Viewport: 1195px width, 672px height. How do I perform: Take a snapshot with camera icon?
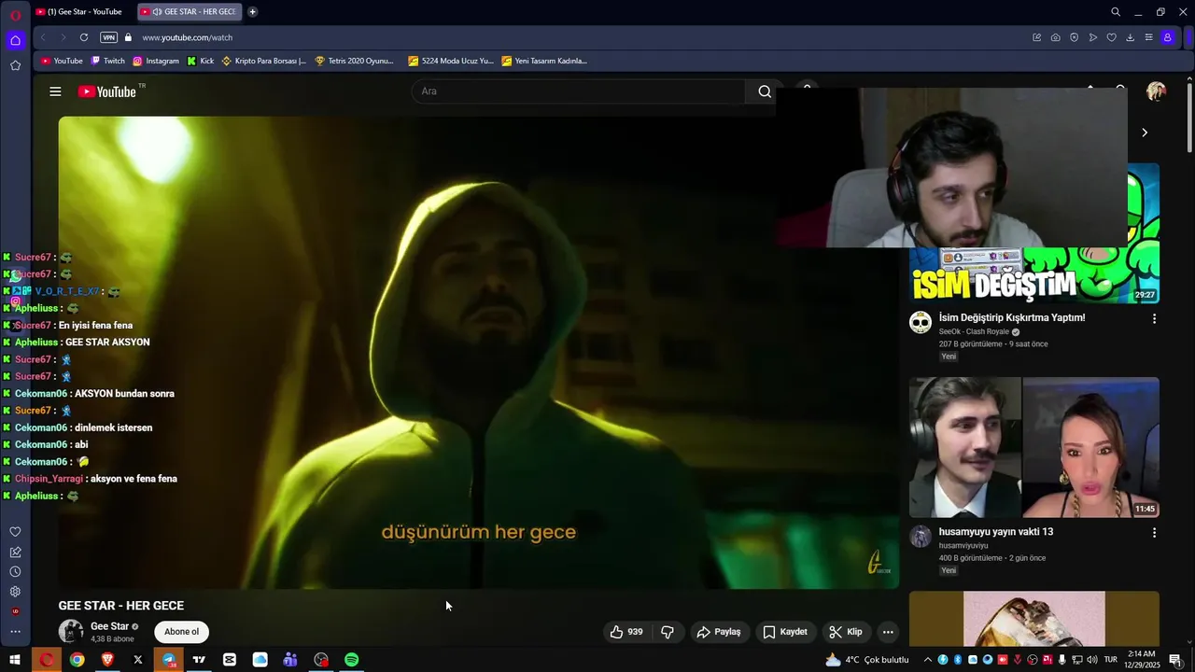tap(1055, 37)
